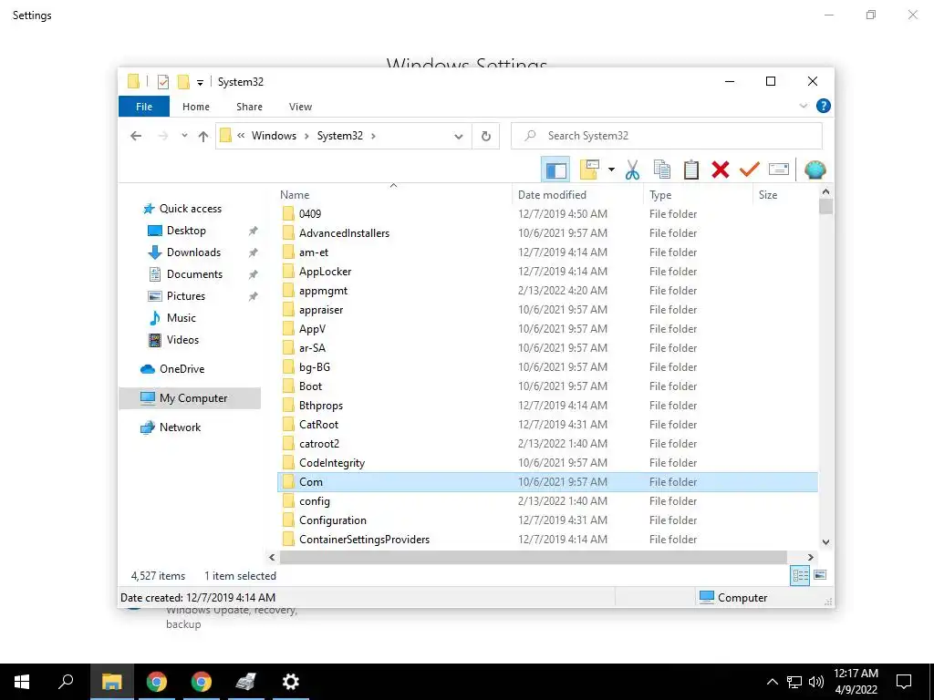
Task: Refresh the System32 folder
Action: (x=485, y=137)
